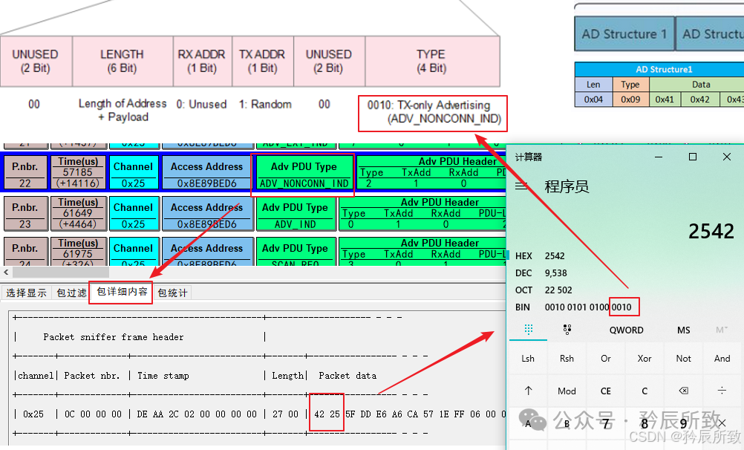Click the AD Structure1 table title bar
The height and width of the screenshot is (450, 744).
pos(659,69)
